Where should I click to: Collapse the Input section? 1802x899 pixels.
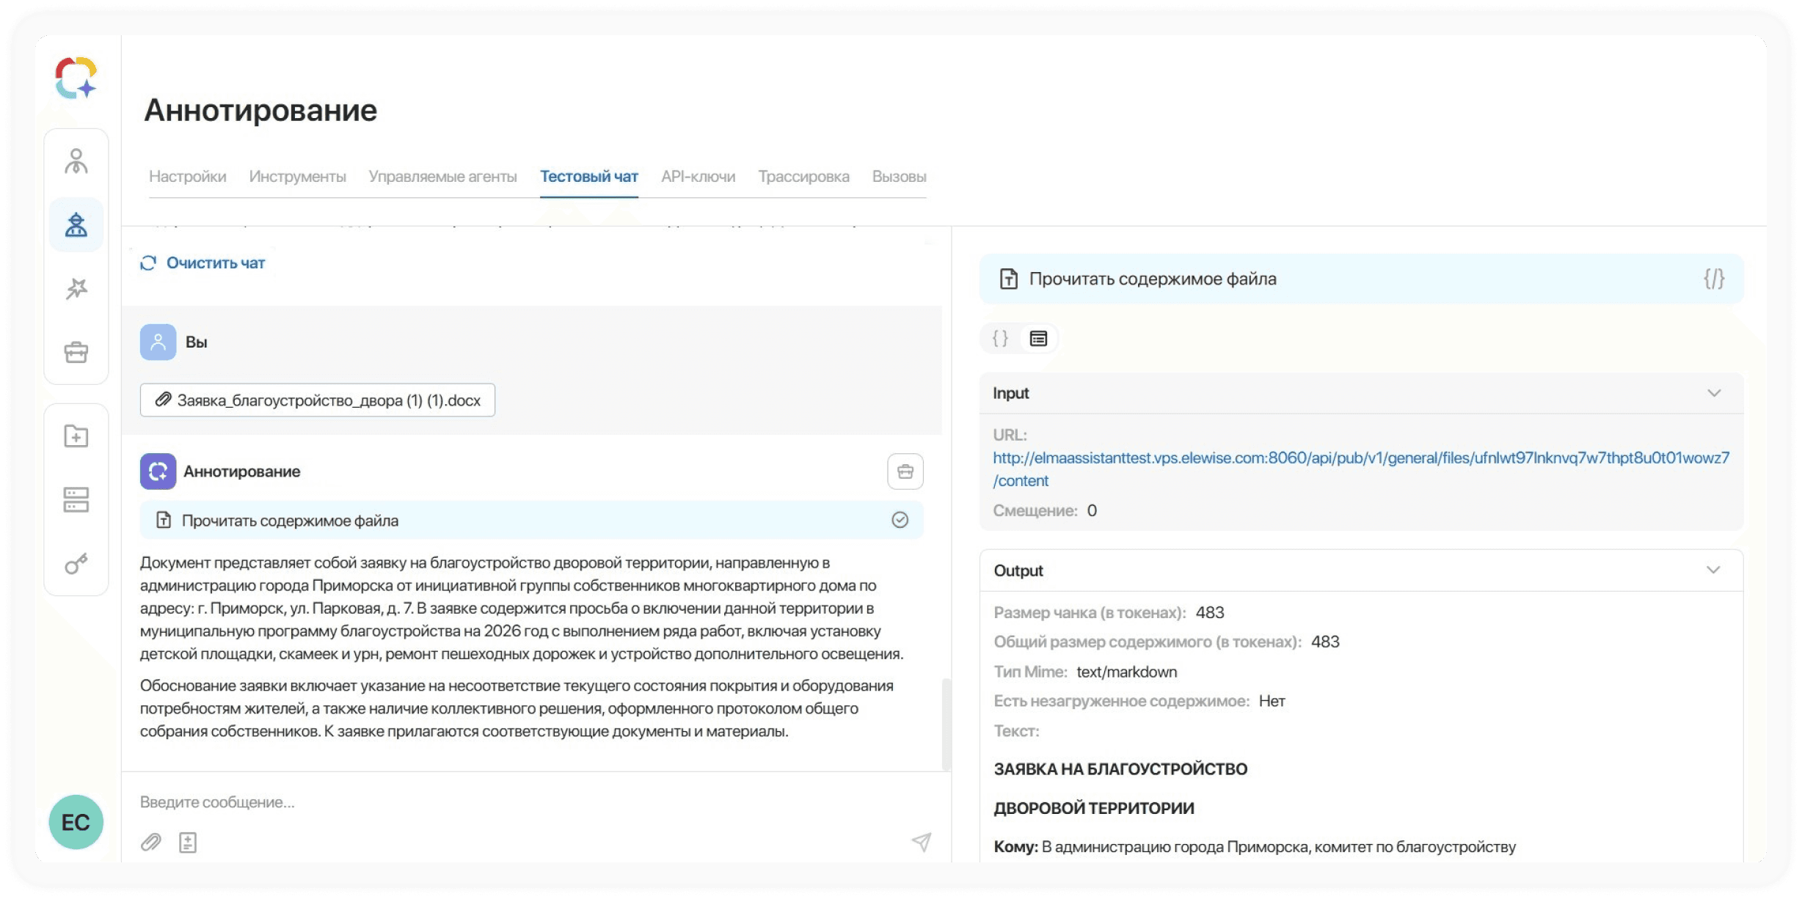[x=1714, y=393]
